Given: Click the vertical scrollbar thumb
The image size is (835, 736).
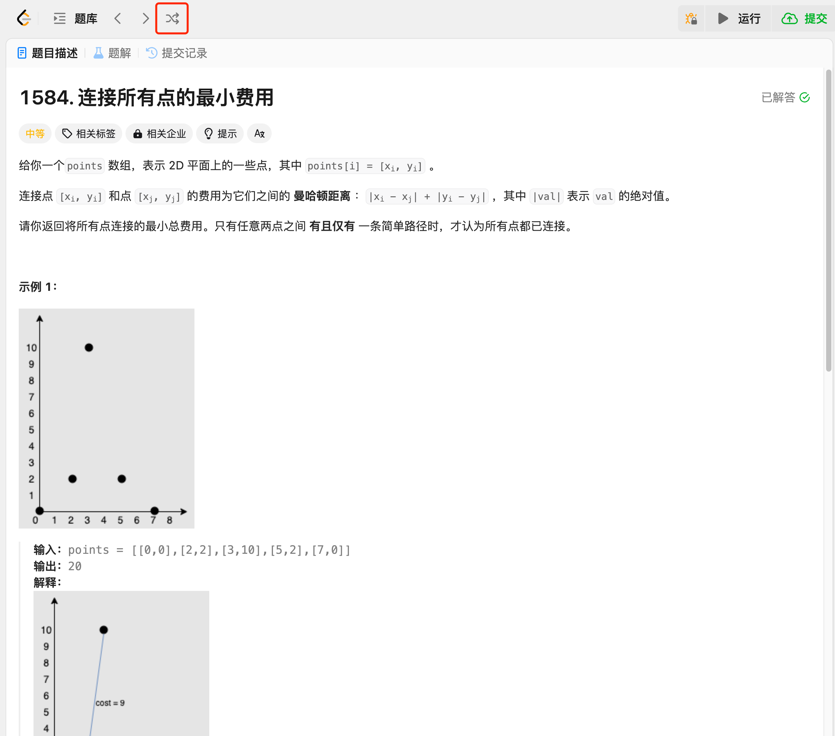Looking at the screenshot, I should click(829, 220).
